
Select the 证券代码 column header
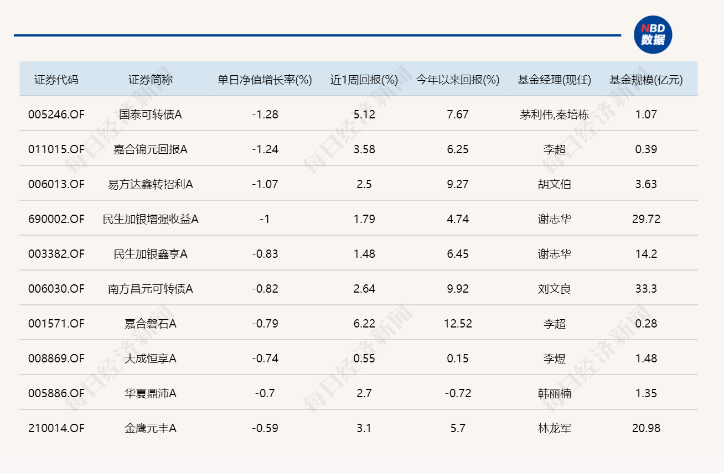click(x=57, y=79)
